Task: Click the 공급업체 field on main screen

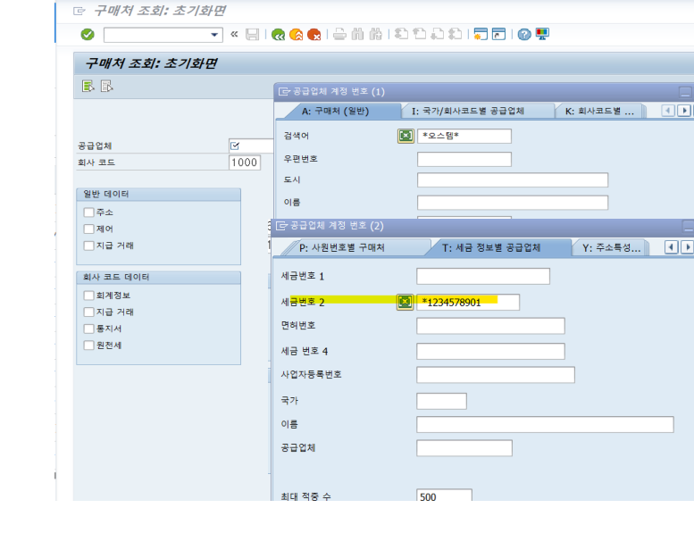Action: (x=251, y=146)
